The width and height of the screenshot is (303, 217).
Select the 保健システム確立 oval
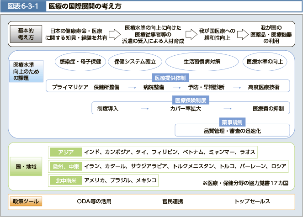click(135, 61)
